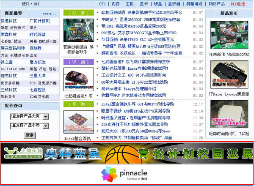The height and width of the screenshot is (186, 254).
Task: Open the 行情 section header
Action: click(79, 13)
